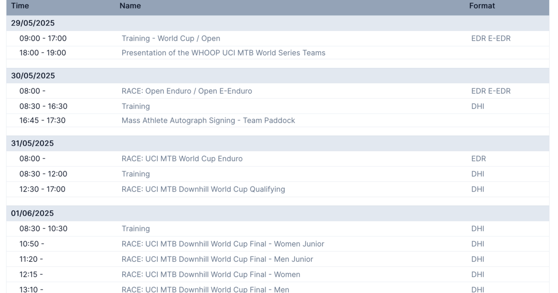
Task: Open the 12:15 Downhill Final - Women race
Action: pyautogui.click(x=211, y=274)
